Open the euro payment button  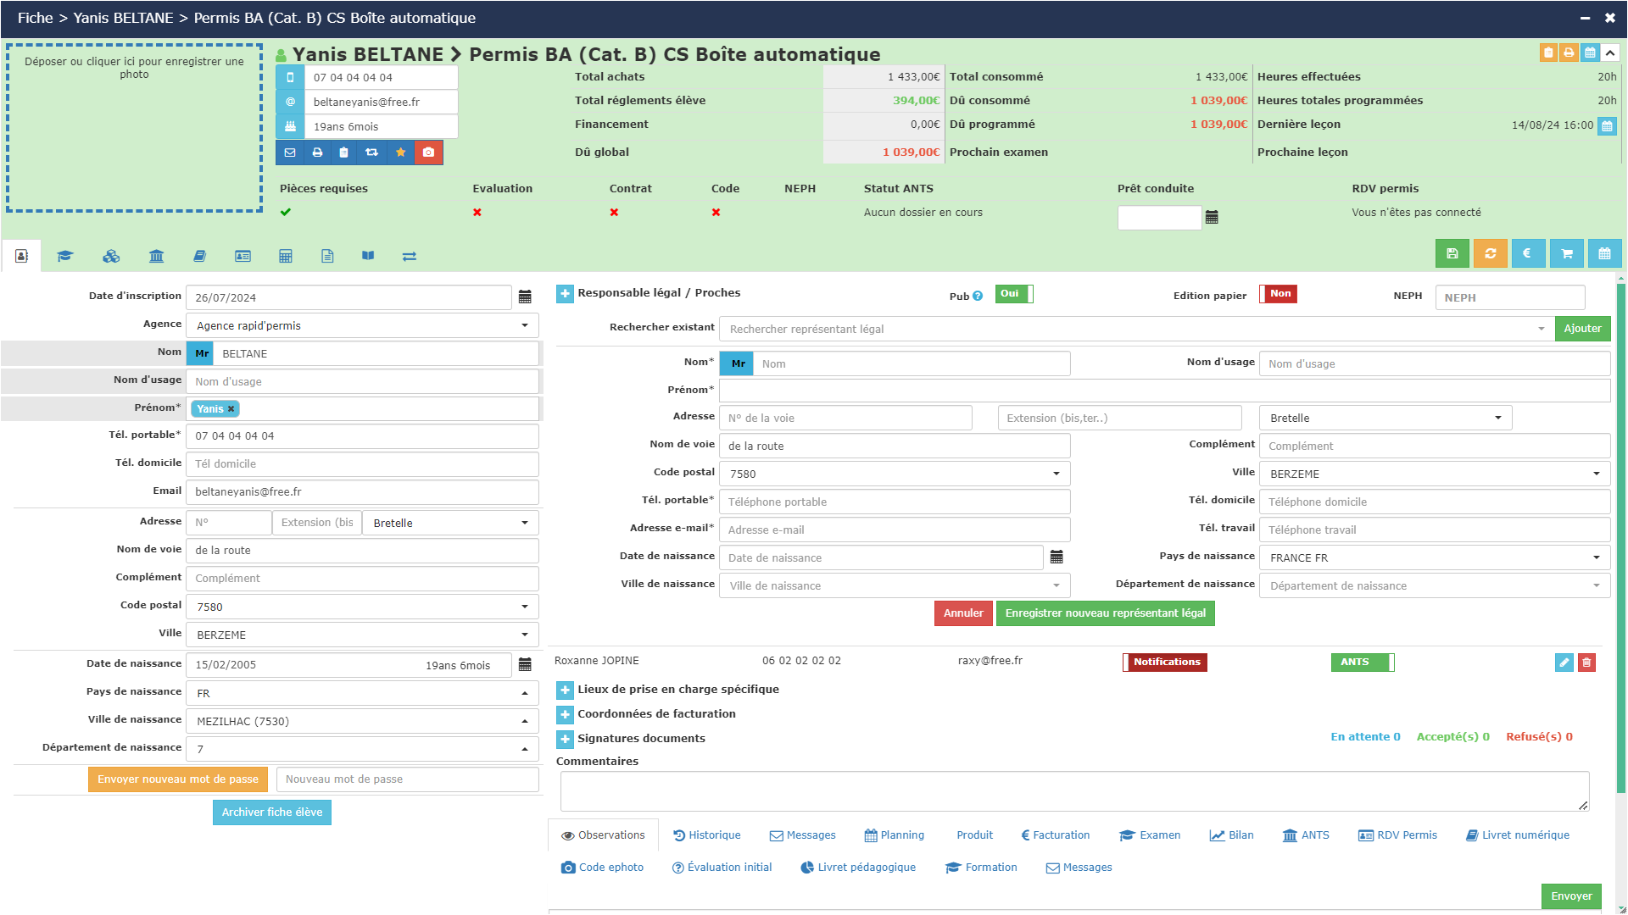point(1527,253)
